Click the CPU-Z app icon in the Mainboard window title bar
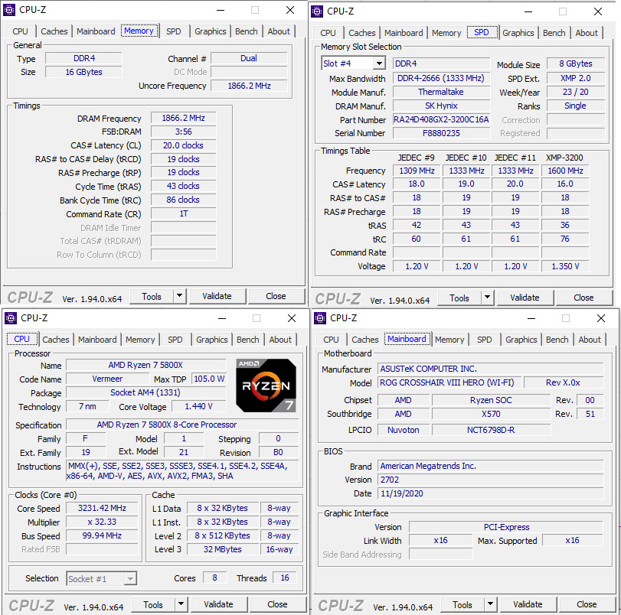Image resolution: width=621 pixels, height=615 pixels. coord(320,318)
